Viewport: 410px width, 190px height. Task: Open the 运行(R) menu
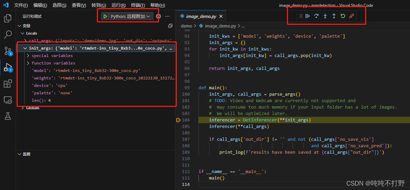(x=118, y=5)
